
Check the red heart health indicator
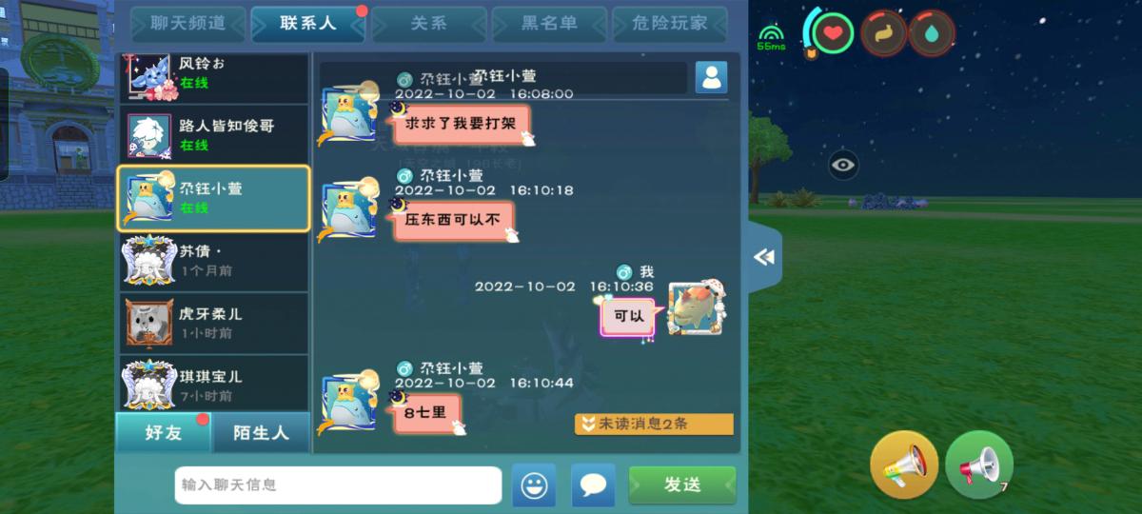pos(833,33)
